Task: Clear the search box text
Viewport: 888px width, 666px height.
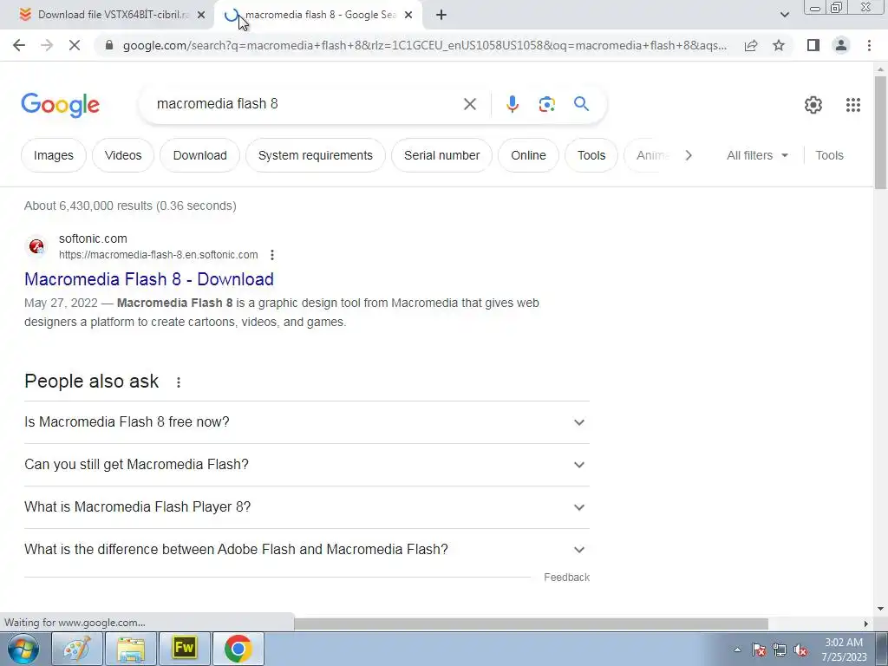Action: point(469,104)
